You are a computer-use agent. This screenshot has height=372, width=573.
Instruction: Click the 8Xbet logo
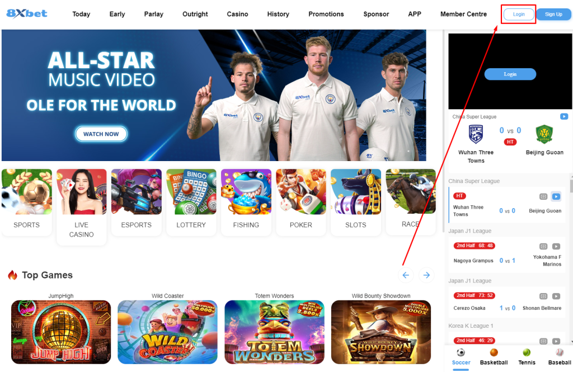[27, 13]
